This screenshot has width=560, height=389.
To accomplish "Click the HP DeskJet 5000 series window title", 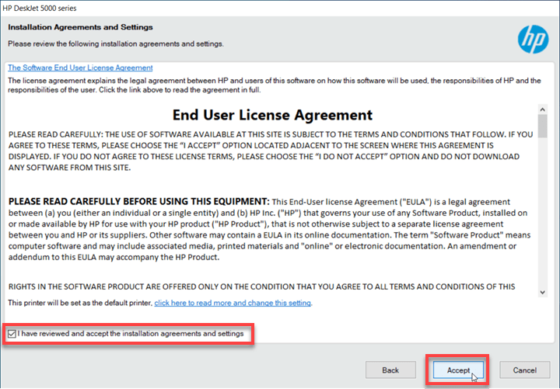I will click(x=40, y=9).
